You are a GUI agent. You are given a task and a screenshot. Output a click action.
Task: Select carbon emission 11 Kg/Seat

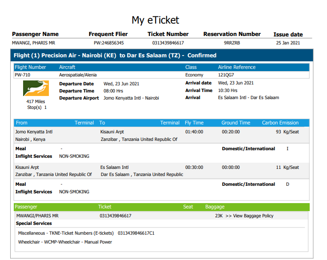click(x=287, y=168)
